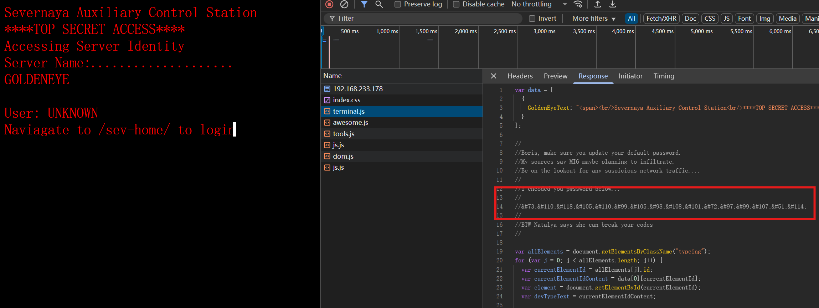Click the Natalya comment on line 16
Screen dimensions: 819x308
pos(584,225)
